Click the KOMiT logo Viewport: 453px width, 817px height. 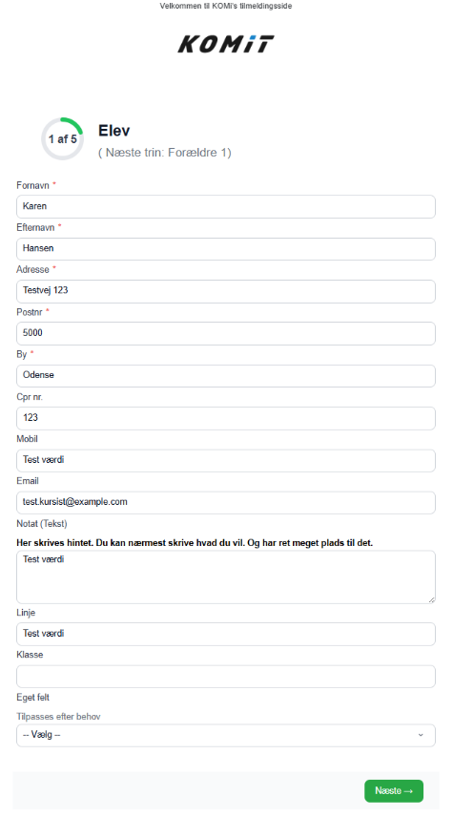[x=225, y=44]
